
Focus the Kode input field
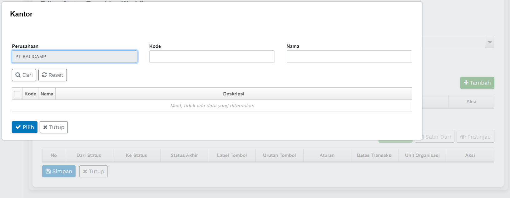click(212, 57)
